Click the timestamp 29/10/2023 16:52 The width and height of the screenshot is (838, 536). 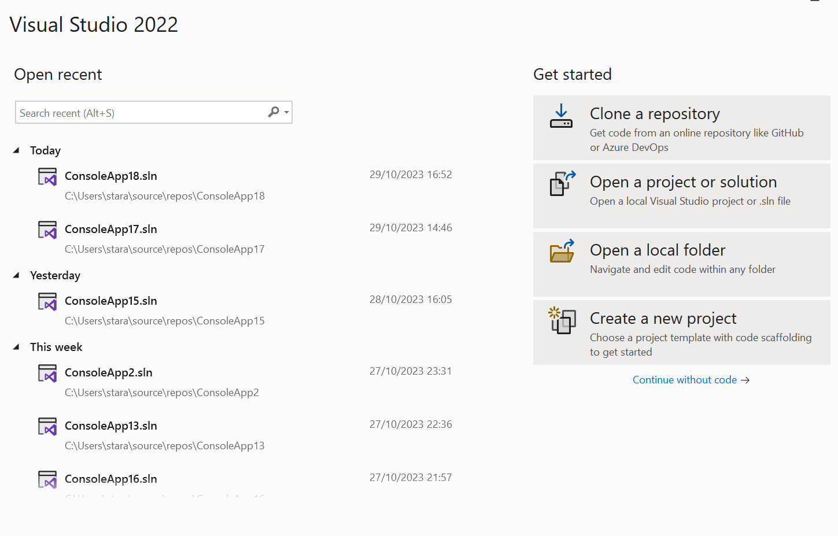[411, 175]
